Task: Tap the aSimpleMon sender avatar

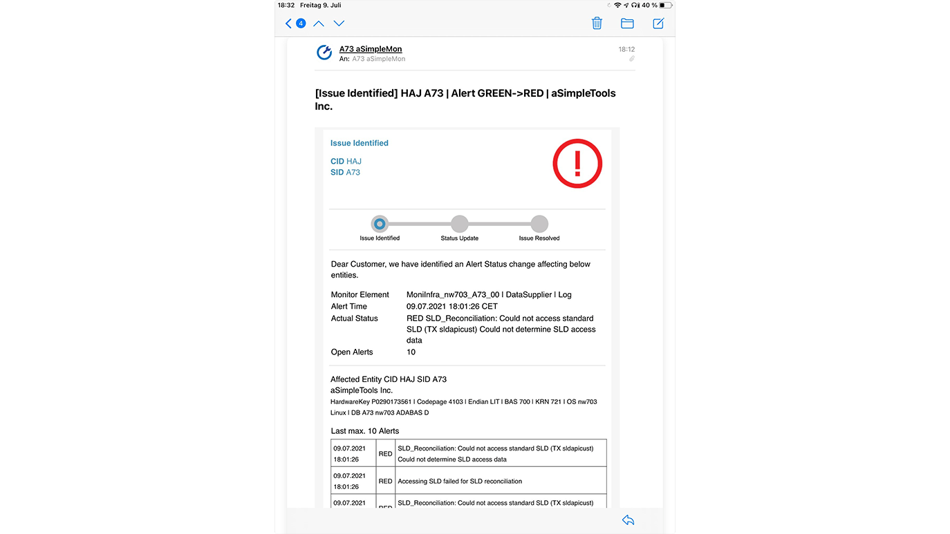Action: click(x=324, y=53)
